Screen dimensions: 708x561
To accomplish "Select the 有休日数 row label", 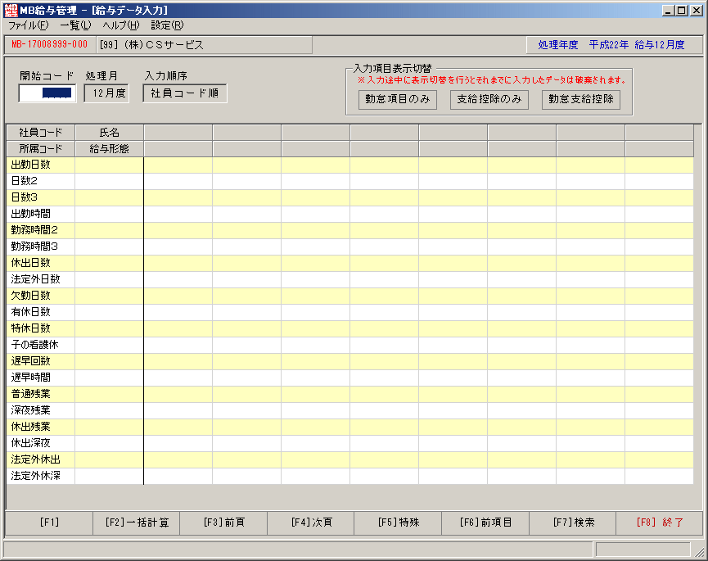I will [41, 312].
